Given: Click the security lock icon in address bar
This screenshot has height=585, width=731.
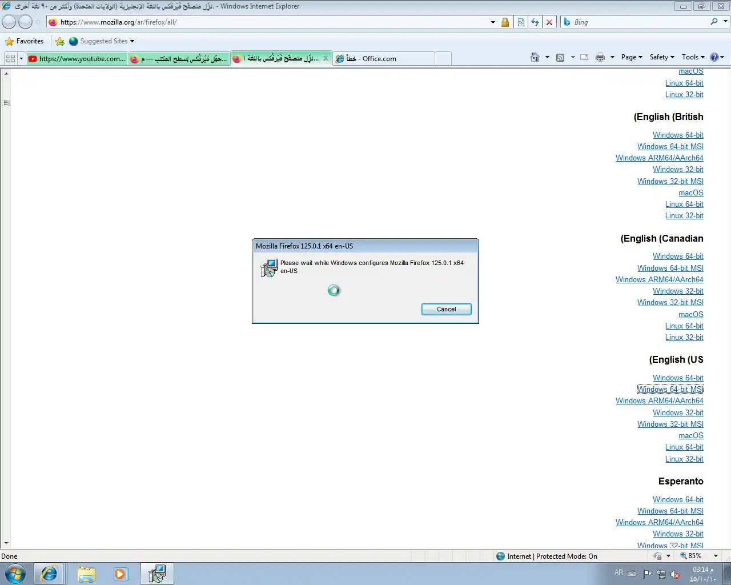Looking at the screenshot, I should [505, 22].
